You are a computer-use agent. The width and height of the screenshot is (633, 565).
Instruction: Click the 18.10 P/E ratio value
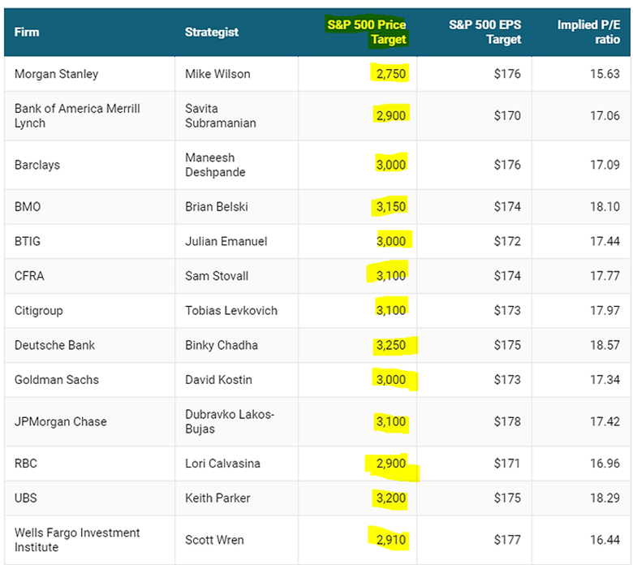(605, 207)
